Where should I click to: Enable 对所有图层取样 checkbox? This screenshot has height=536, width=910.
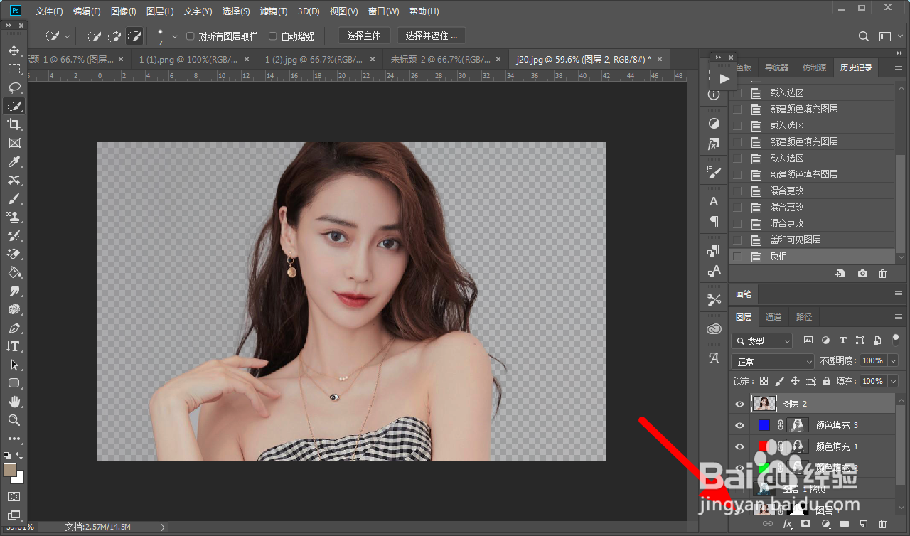pyautogui.click(x=190, y=36)
